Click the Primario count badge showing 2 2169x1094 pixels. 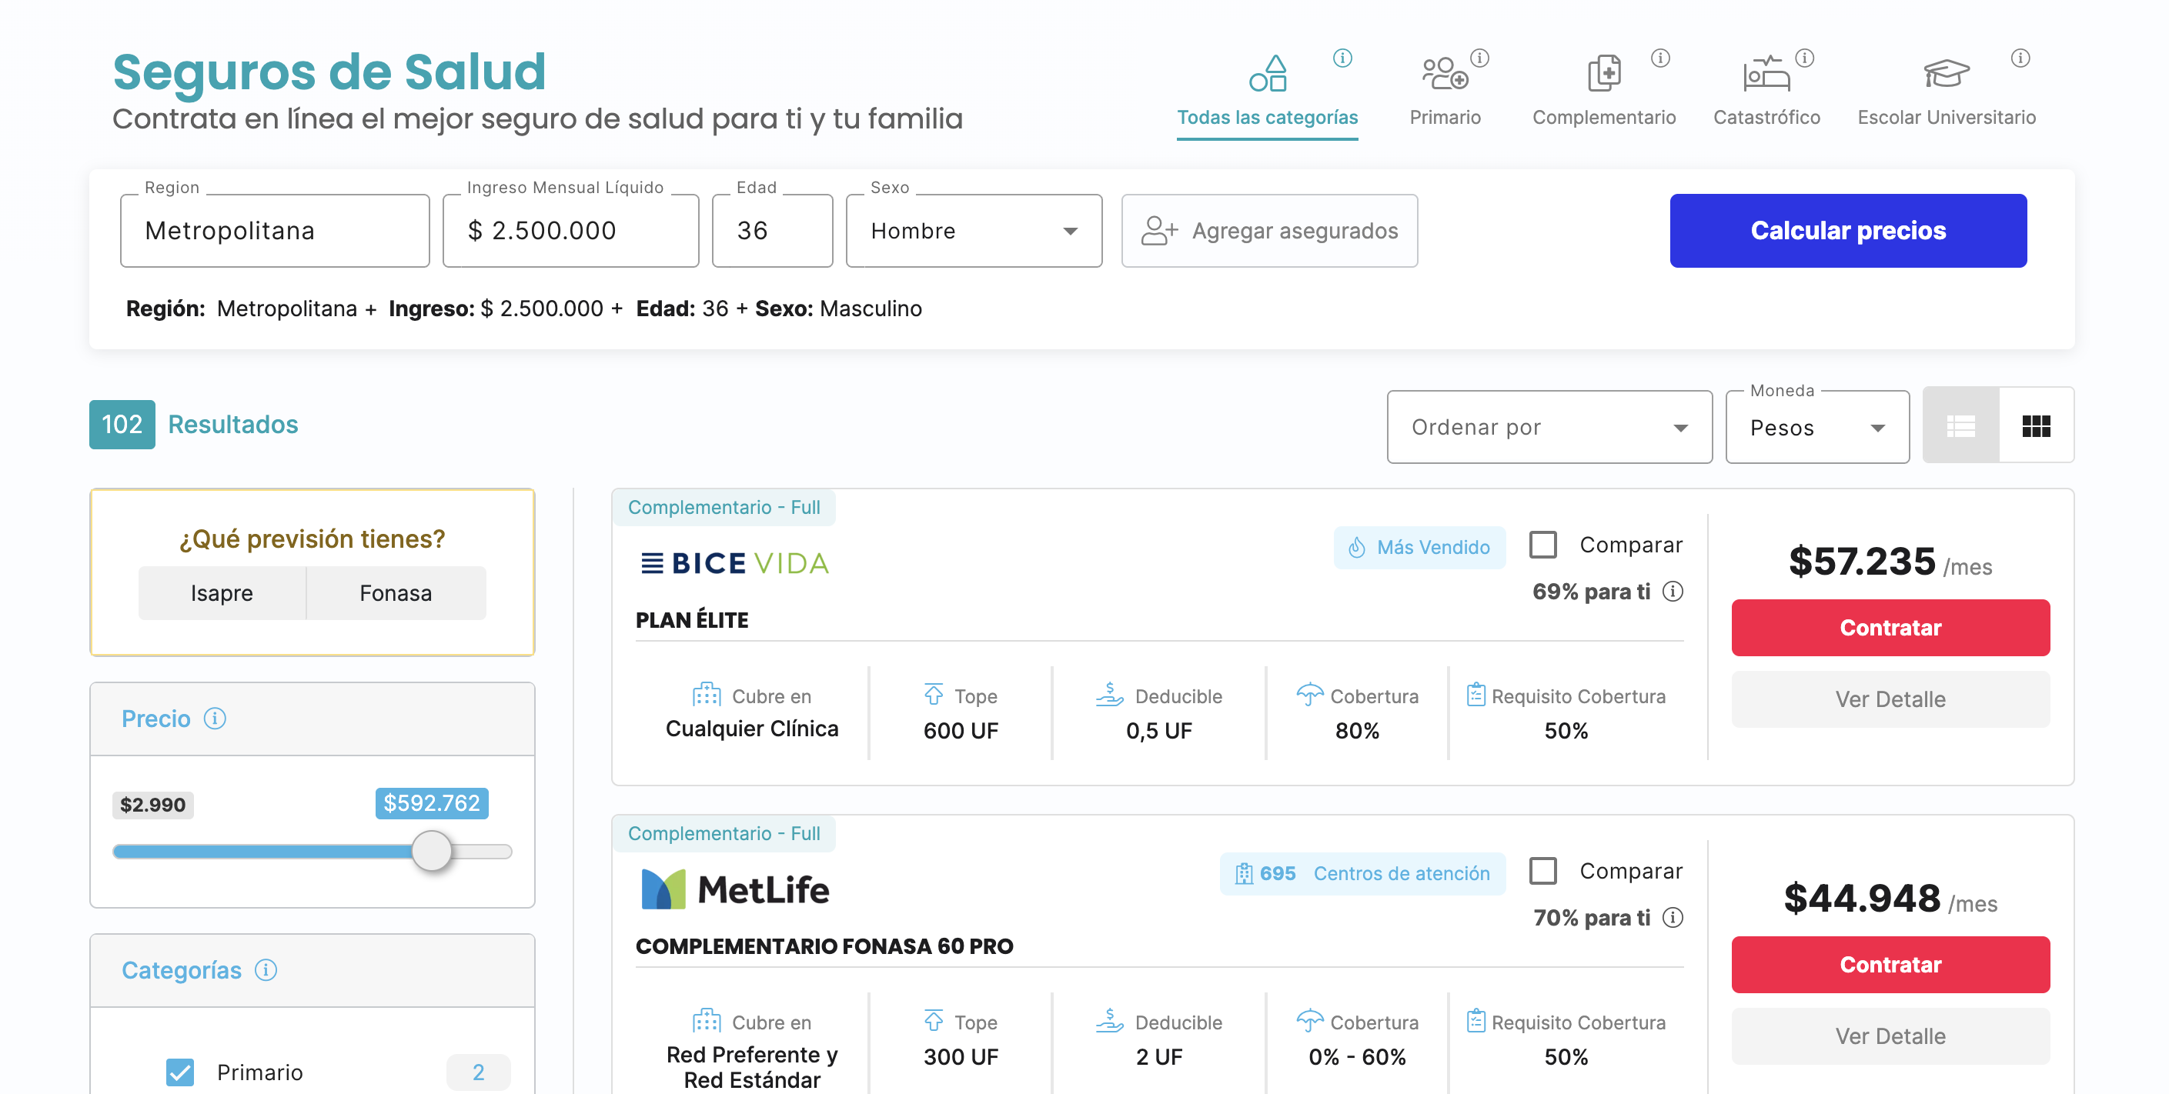click(477, 1072)
